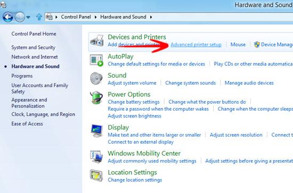
Task: Click the Forward navigation arrow button
Action: 20,17
